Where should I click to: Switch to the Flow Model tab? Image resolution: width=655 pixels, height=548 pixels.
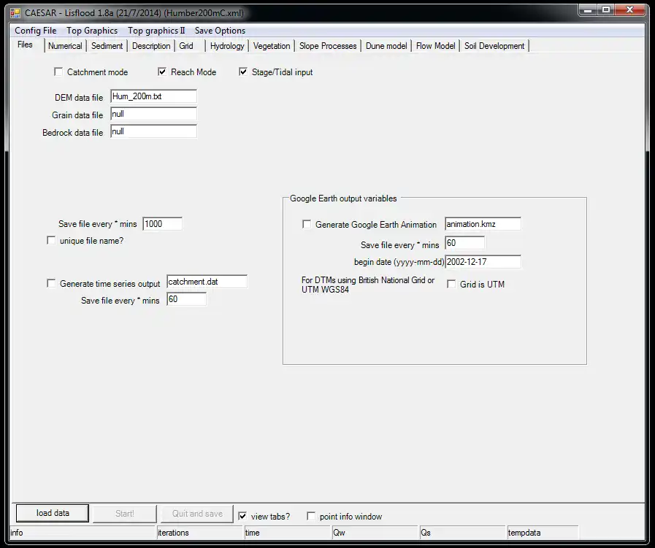pyautogui.click(x=436, y=46)
